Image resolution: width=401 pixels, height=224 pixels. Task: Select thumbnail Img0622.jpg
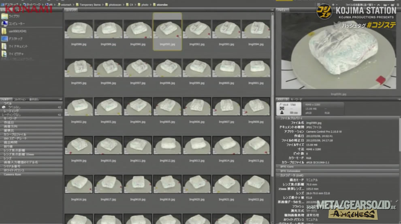pyautogui.click(x=256, y=184)
